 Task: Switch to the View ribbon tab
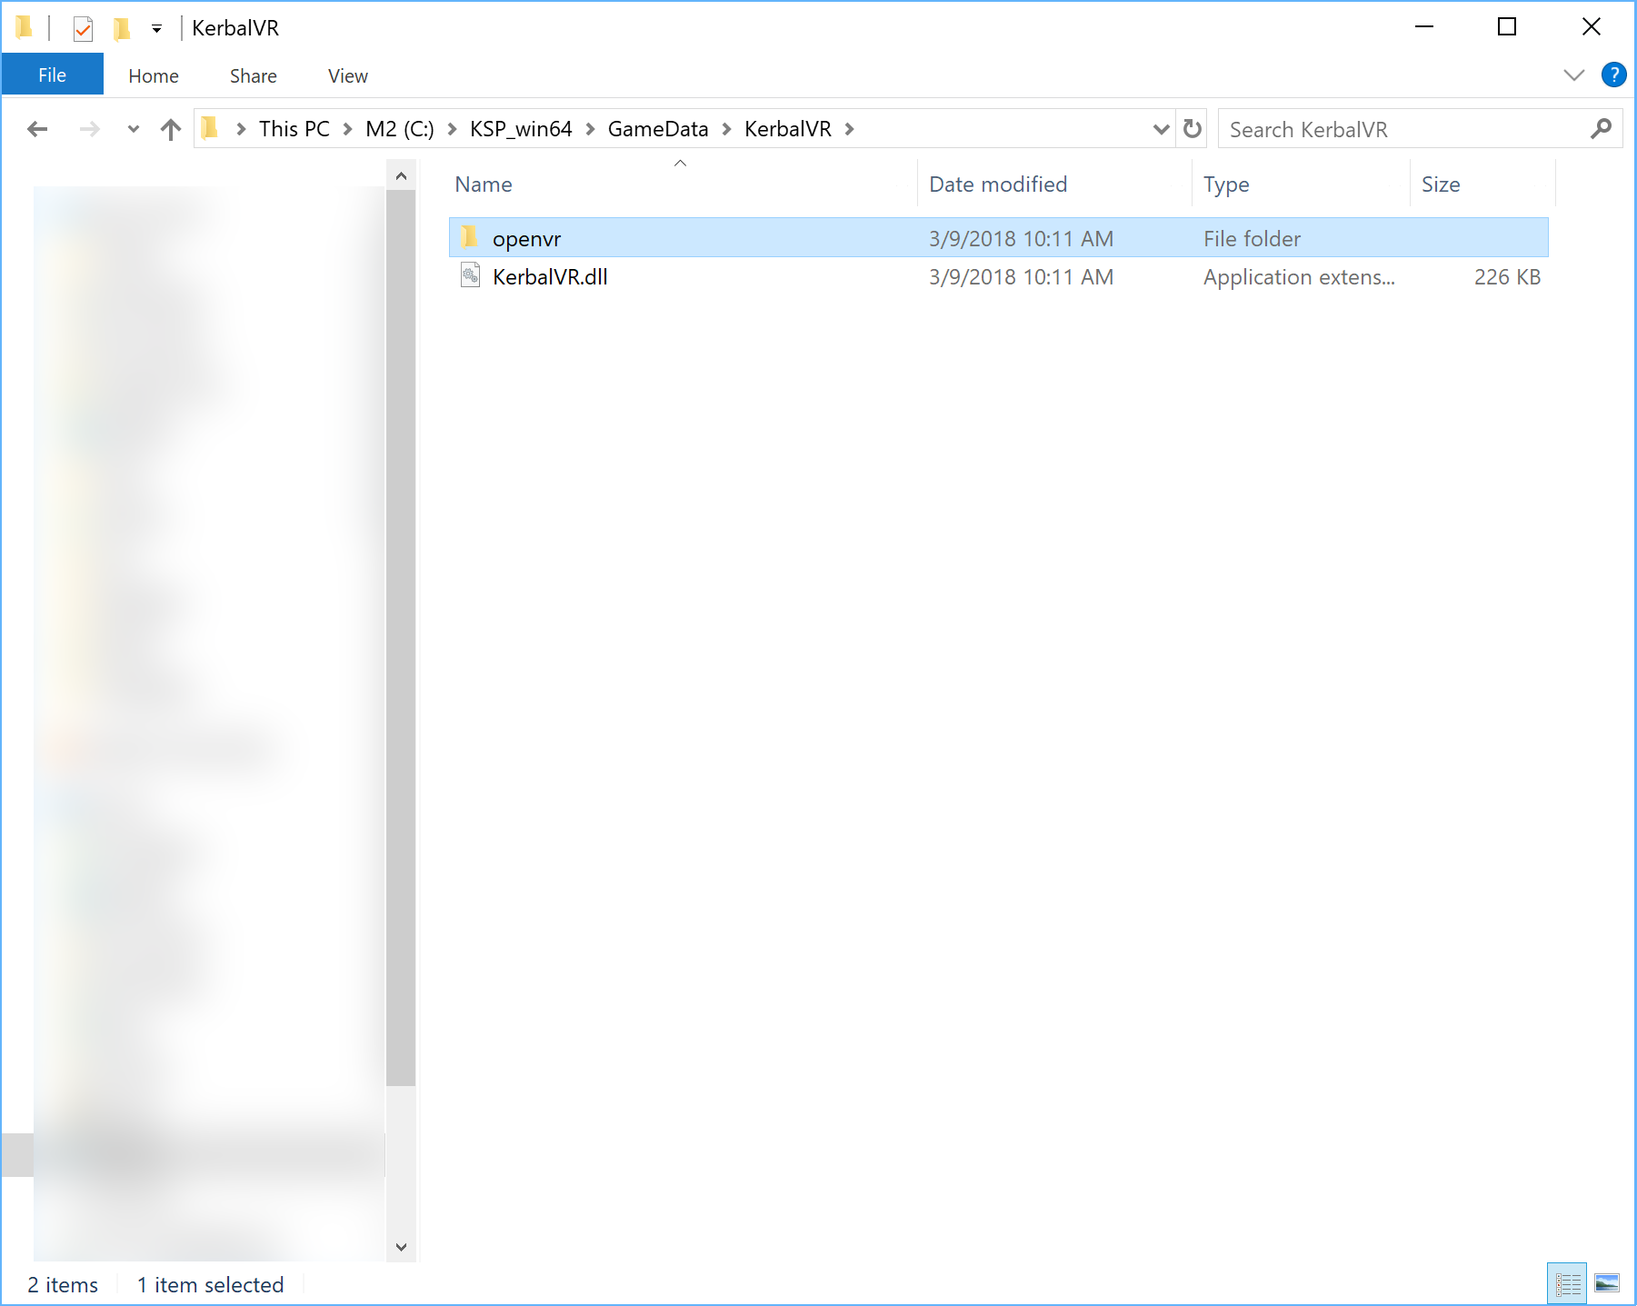[347, 76]
